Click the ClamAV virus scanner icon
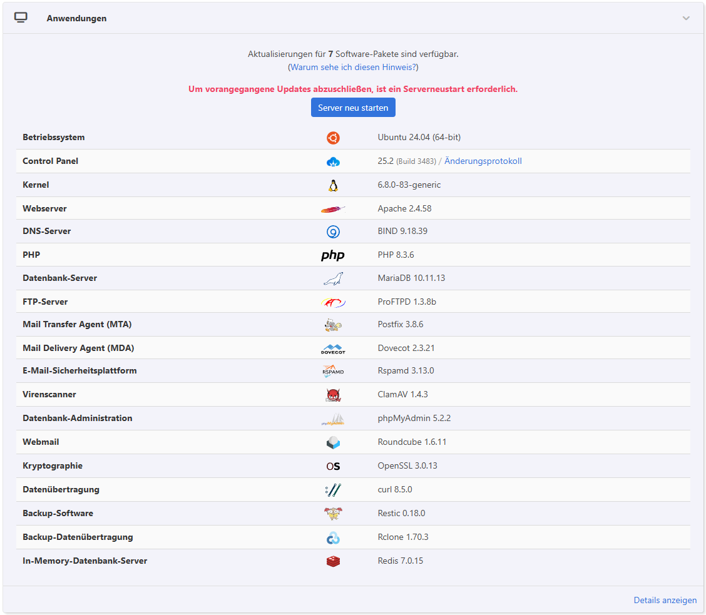Viewport: 706px width, 615px height. [x=332, y=395]
